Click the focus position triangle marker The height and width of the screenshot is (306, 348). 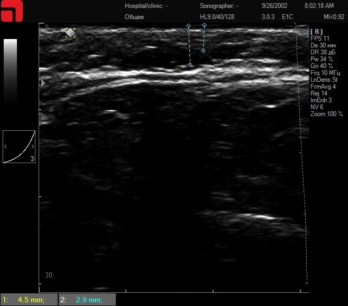click(43, 83)
